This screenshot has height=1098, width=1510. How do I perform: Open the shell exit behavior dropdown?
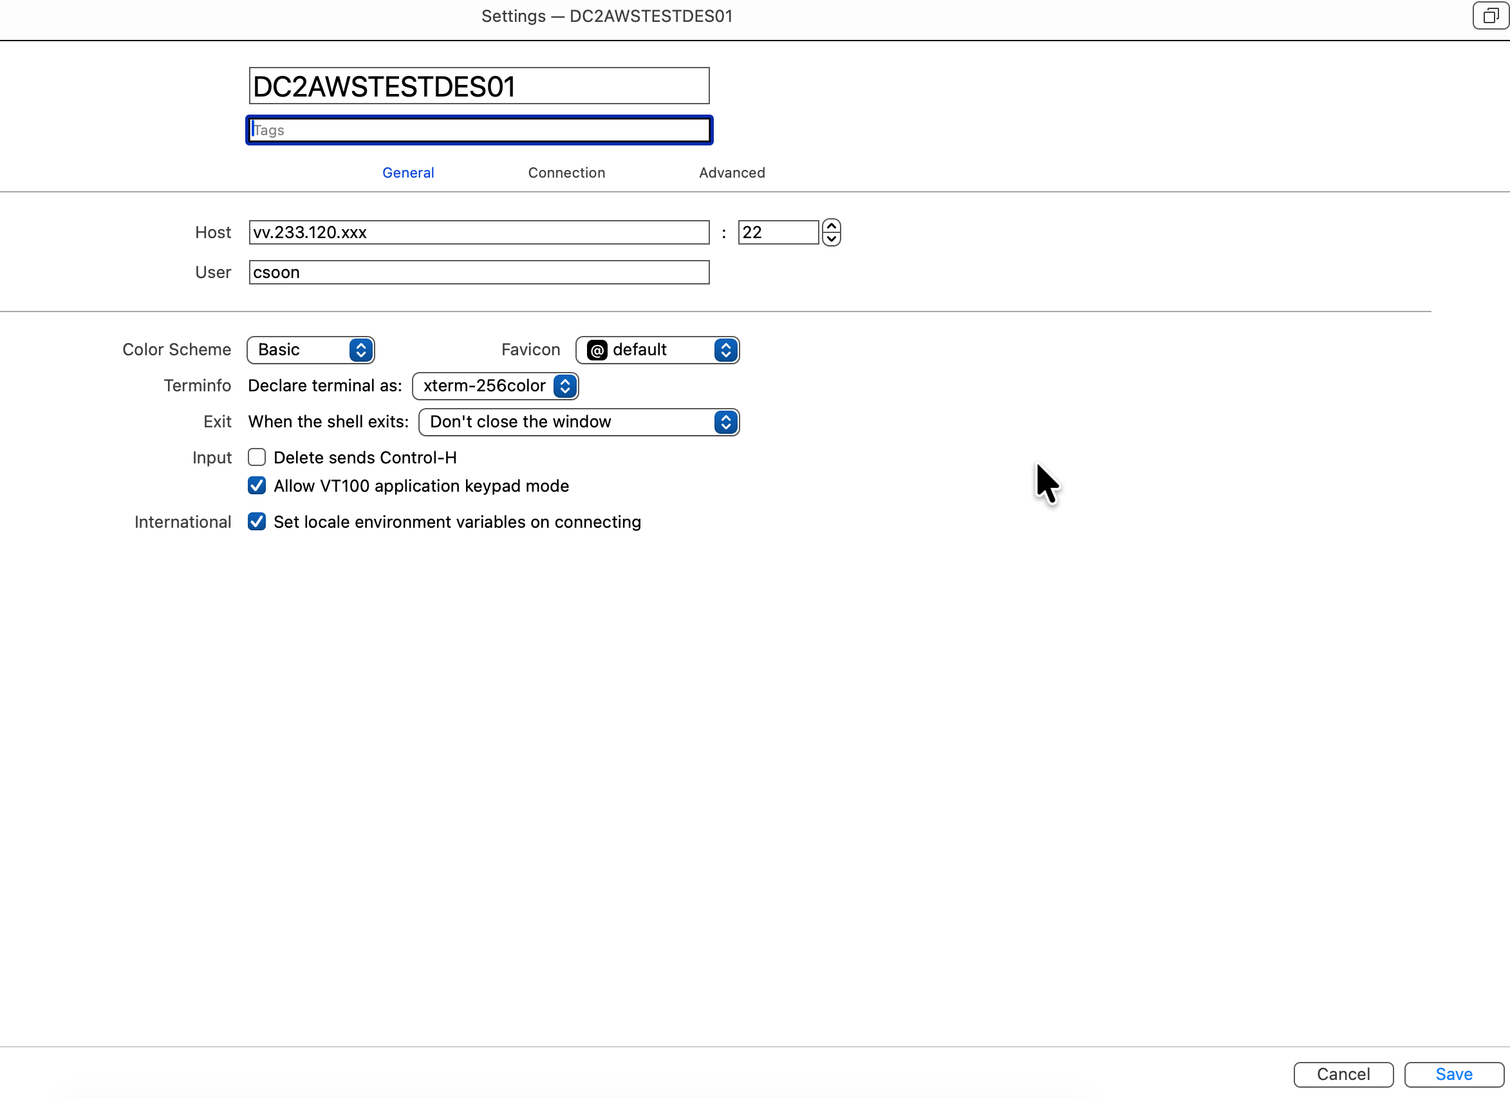(579, 422)
